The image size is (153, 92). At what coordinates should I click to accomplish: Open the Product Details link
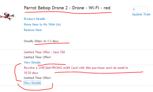click(x=35, y=19)
